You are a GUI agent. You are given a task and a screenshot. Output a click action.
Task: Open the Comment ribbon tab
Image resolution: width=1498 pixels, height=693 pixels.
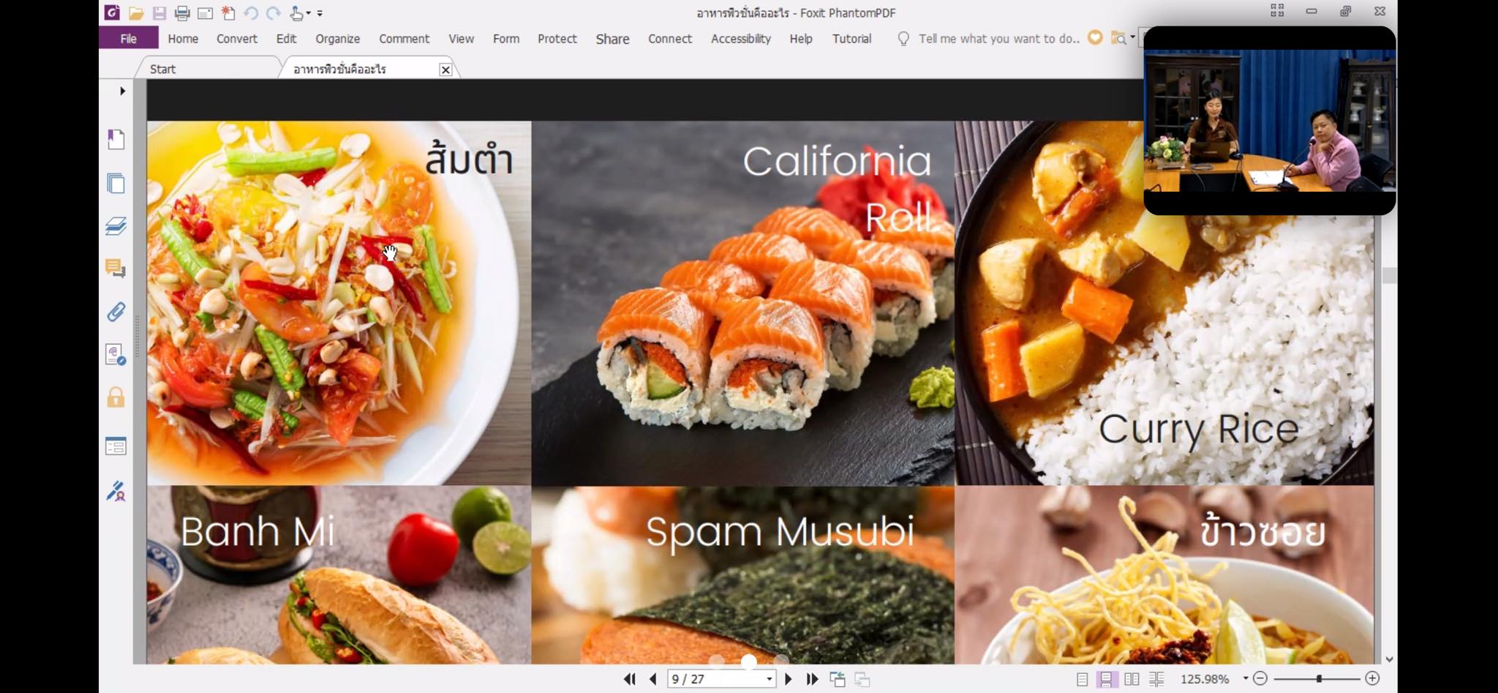404,39
